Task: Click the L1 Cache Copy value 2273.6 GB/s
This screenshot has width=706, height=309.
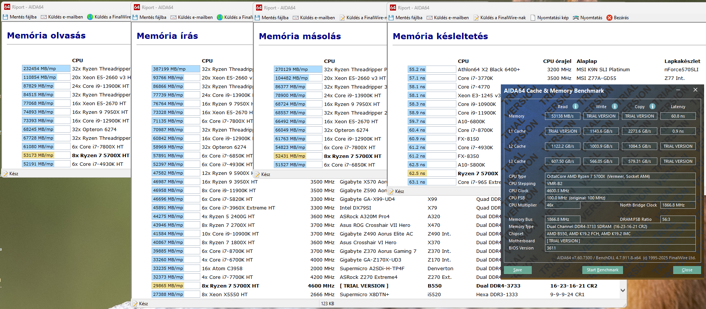Action: coord(640,131)
